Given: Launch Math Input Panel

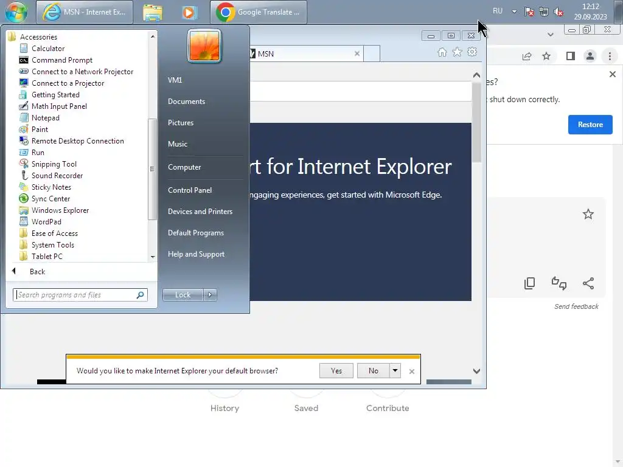Looking at the screenshot, I should coord(59,106).
